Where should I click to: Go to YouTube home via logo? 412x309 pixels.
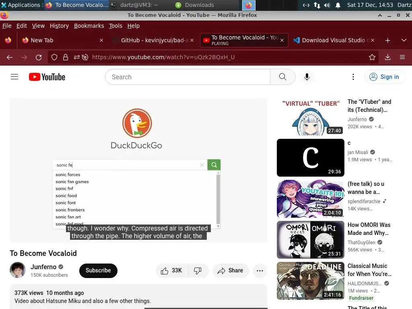click(x=47, y=77)
